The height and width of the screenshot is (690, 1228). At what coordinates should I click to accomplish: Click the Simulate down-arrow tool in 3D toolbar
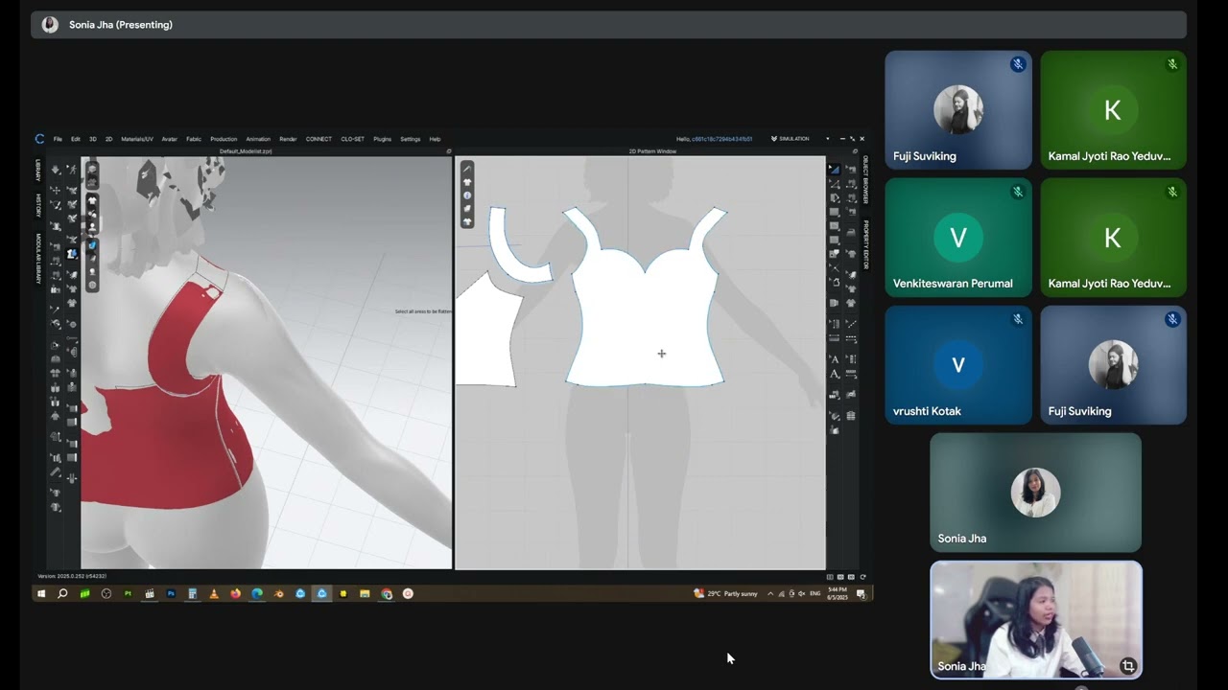(56, 170)
